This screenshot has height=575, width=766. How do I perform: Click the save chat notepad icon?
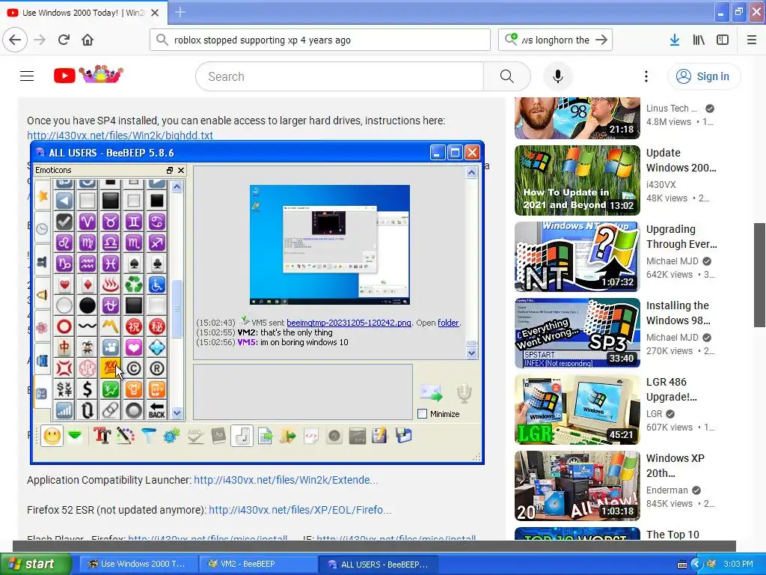379,436
